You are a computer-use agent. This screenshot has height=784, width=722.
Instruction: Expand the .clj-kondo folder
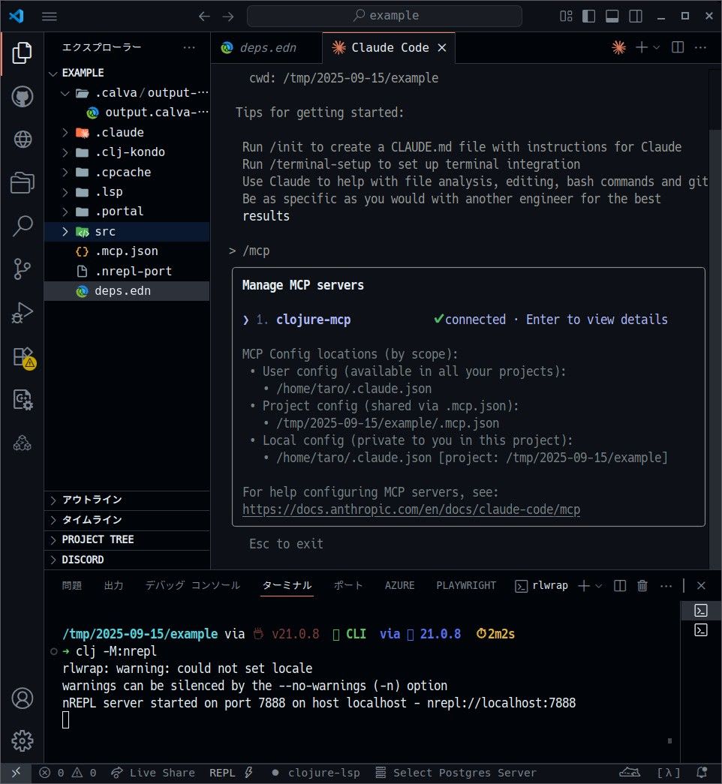point(65,152)
